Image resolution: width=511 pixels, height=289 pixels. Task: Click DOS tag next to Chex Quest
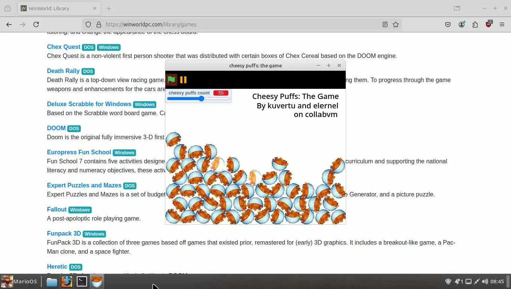coord(89,47)
